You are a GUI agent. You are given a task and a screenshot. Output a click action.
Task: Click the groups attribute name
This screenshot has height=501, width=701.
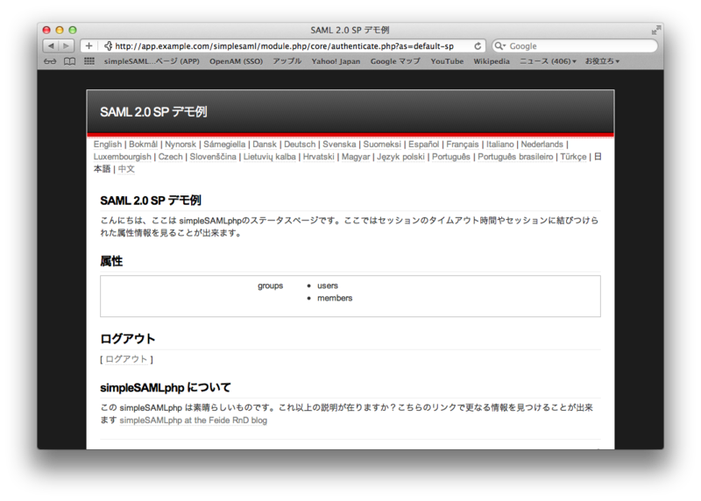pos(270,286)
